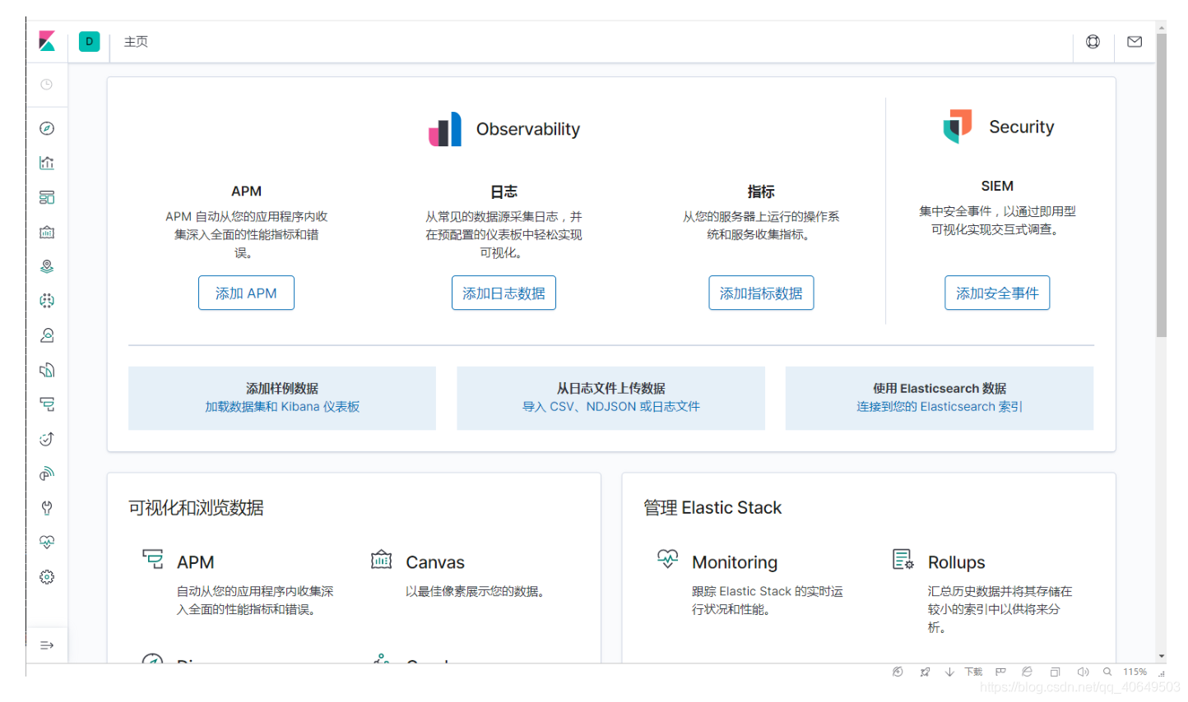Click the green D space avatar

(89, 41)
